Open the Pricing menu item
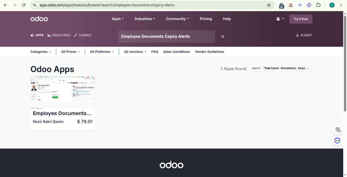The width and height of the screenshot is (347, 177). coord(206,19)
